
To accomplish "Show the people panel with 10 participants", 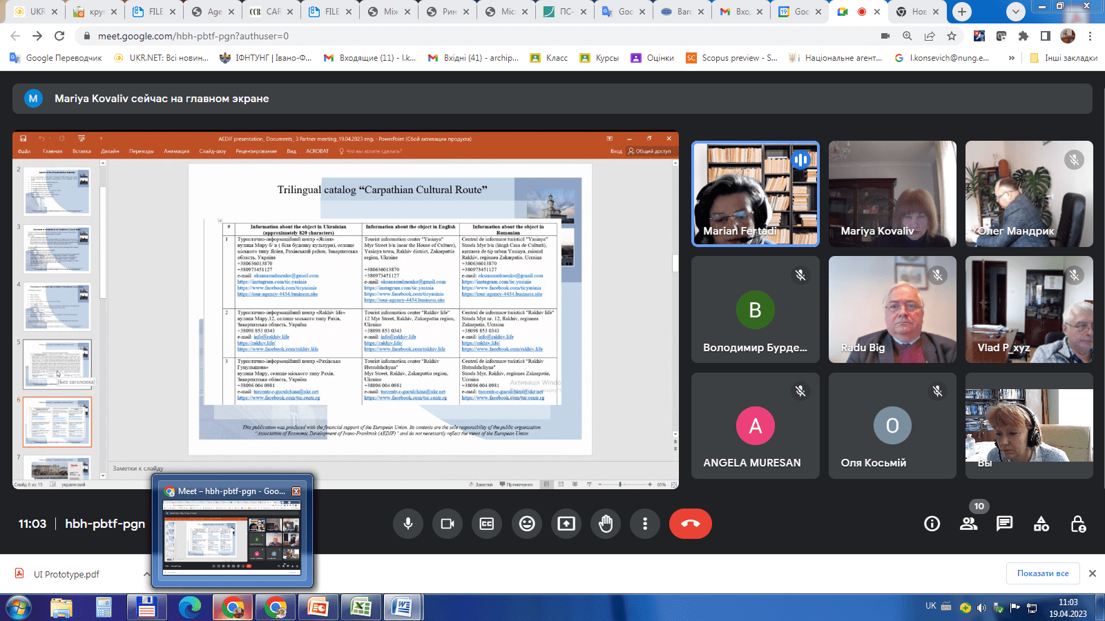I will (969, 524).
